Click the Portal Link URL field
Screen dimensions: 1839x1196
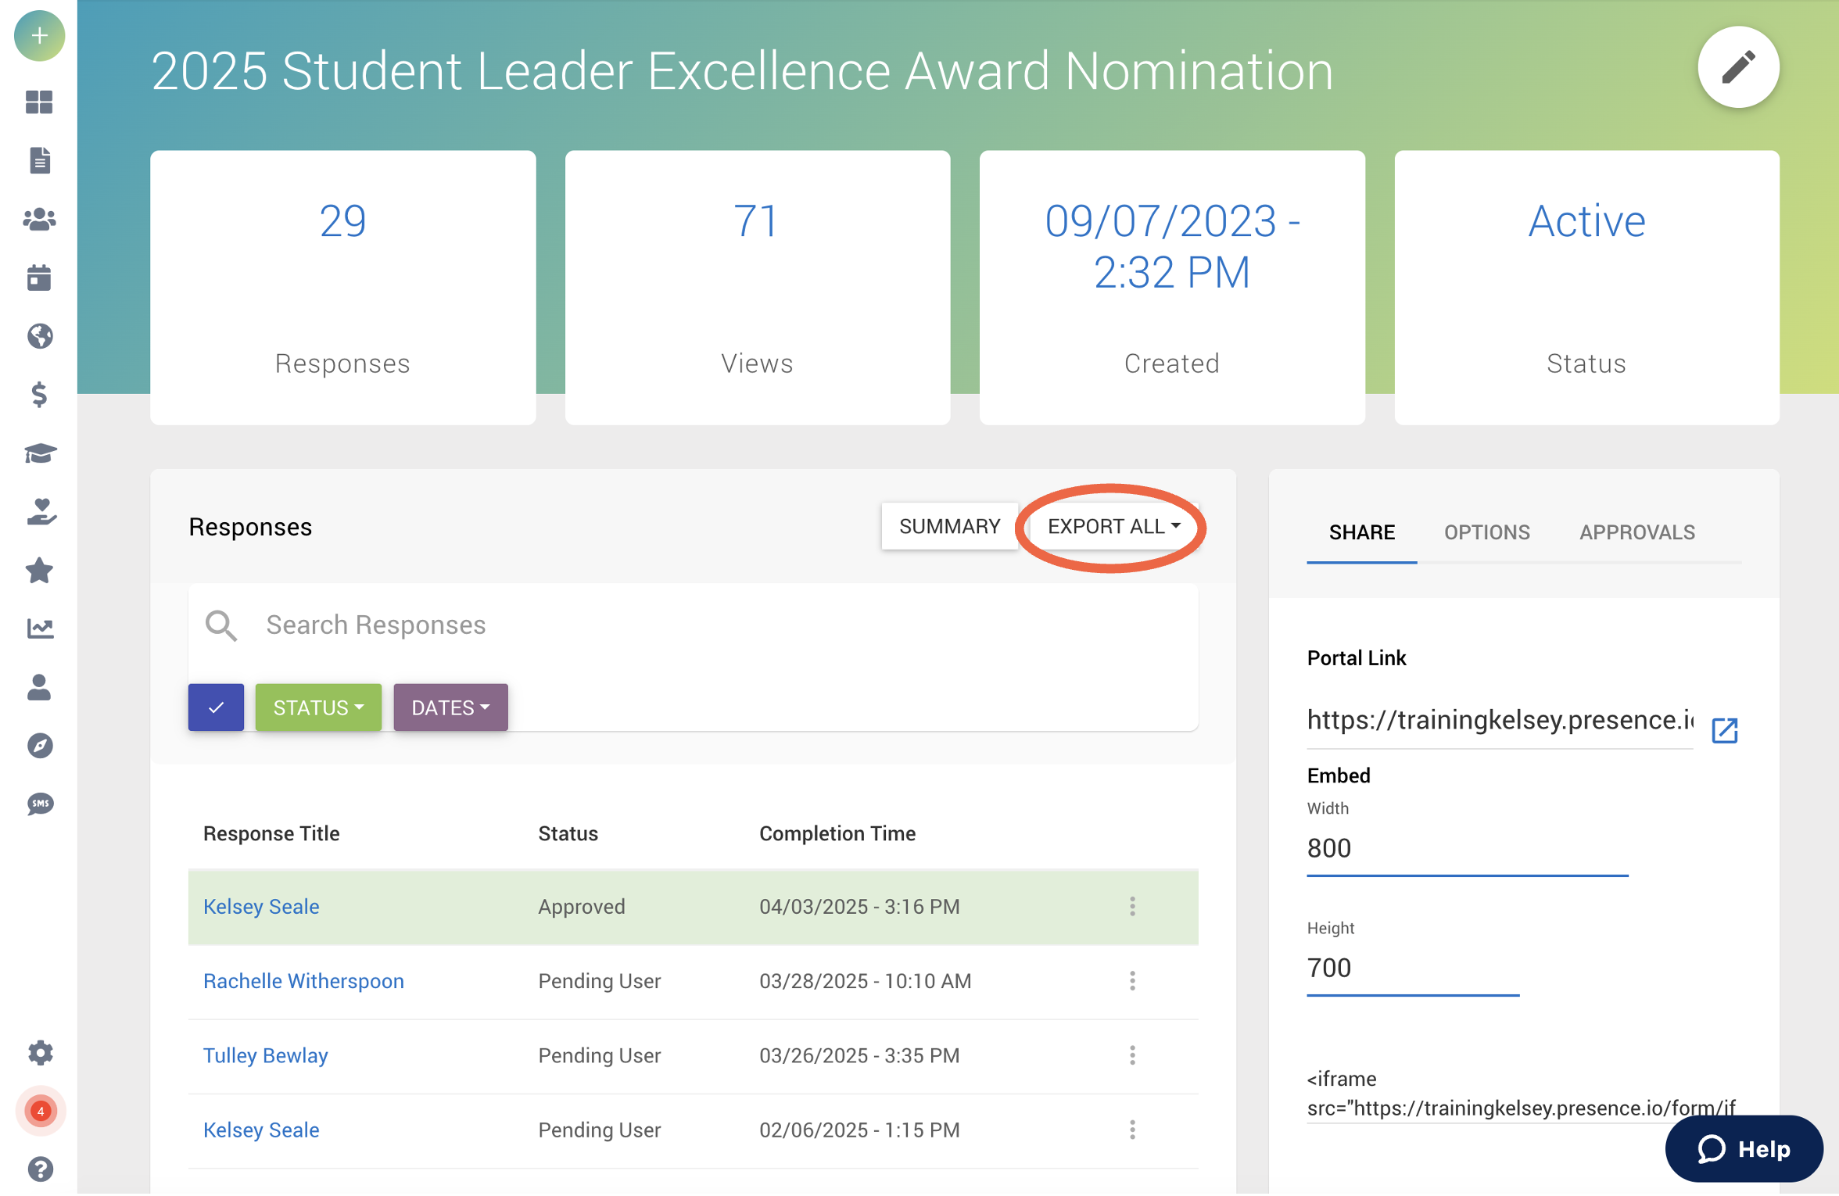click(1500, 721)
